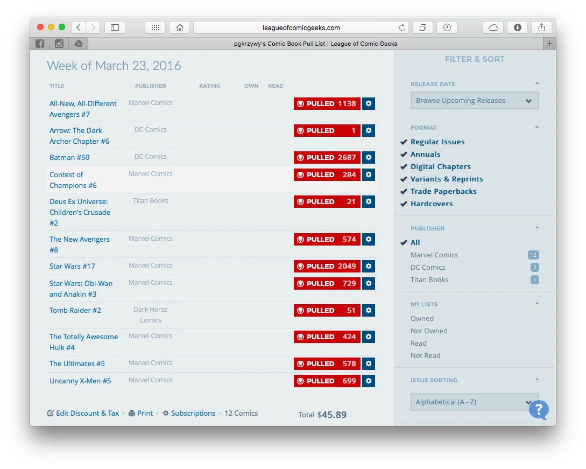Add a new Safari tab

(x=549, y=44)
